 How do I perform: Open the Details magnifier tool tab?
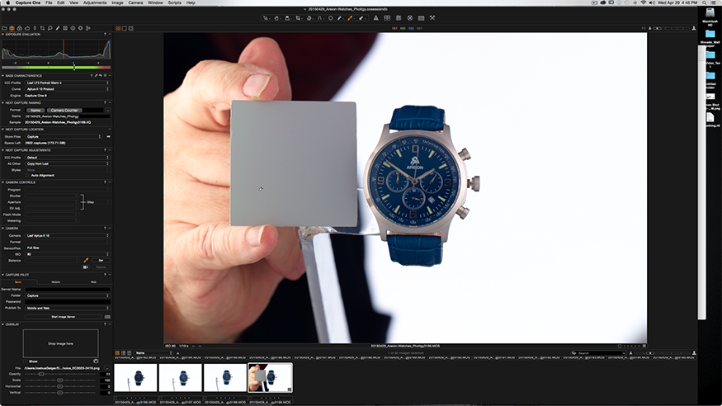50,28
